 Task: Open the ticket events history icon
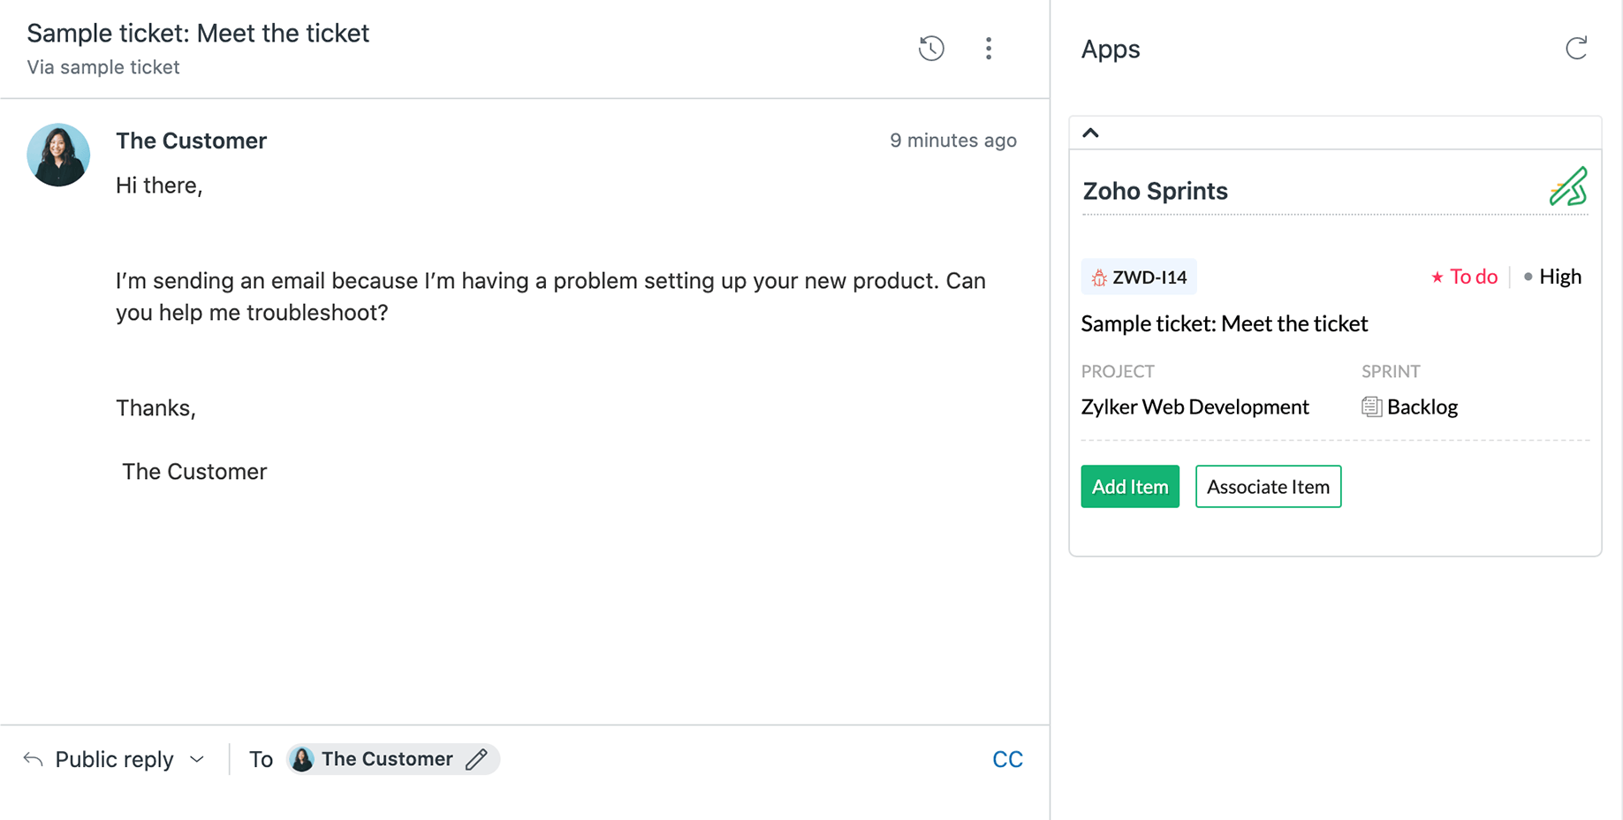coord(931,49)
